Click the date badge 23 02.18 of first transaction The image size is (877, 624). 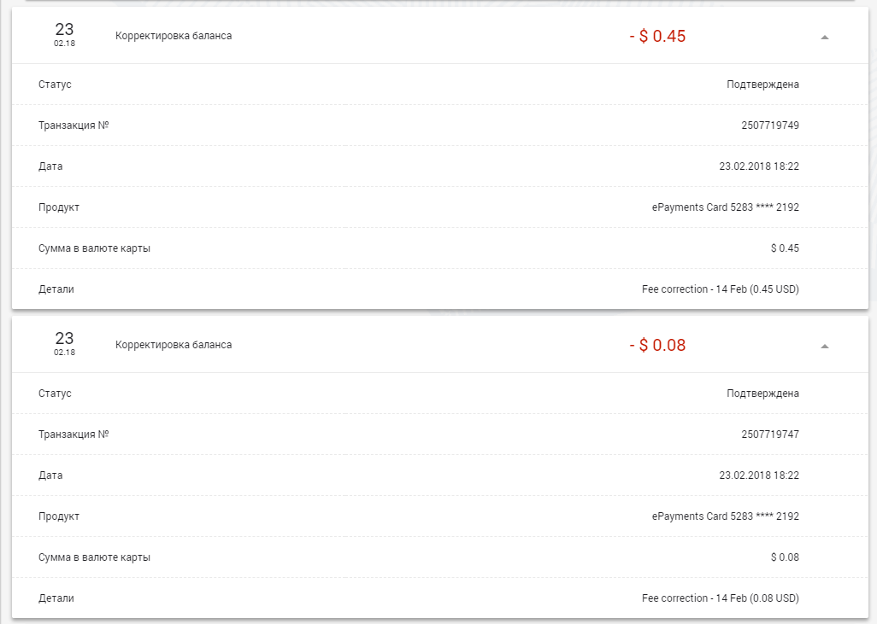(x=64, y=35)
